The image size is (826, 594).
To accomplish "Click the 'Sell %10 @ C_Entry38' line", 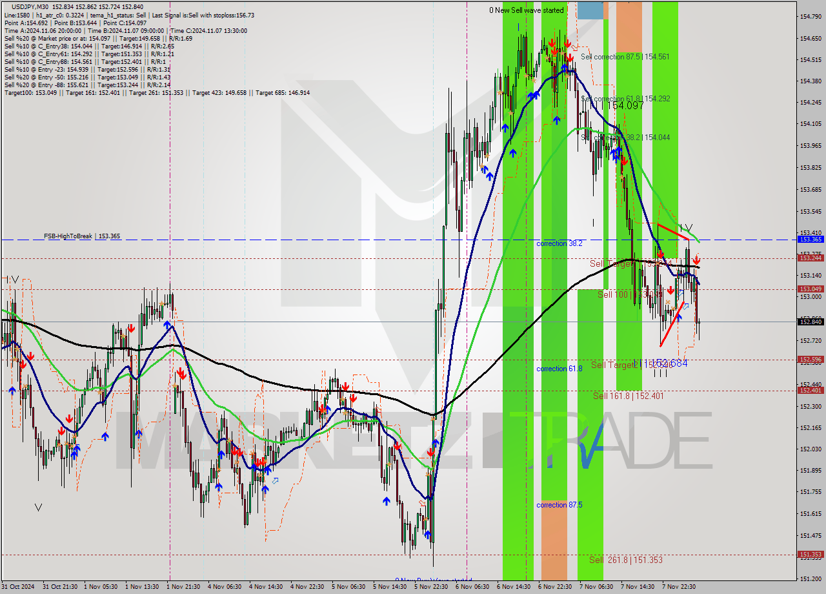I will click(x=89, y=46).
